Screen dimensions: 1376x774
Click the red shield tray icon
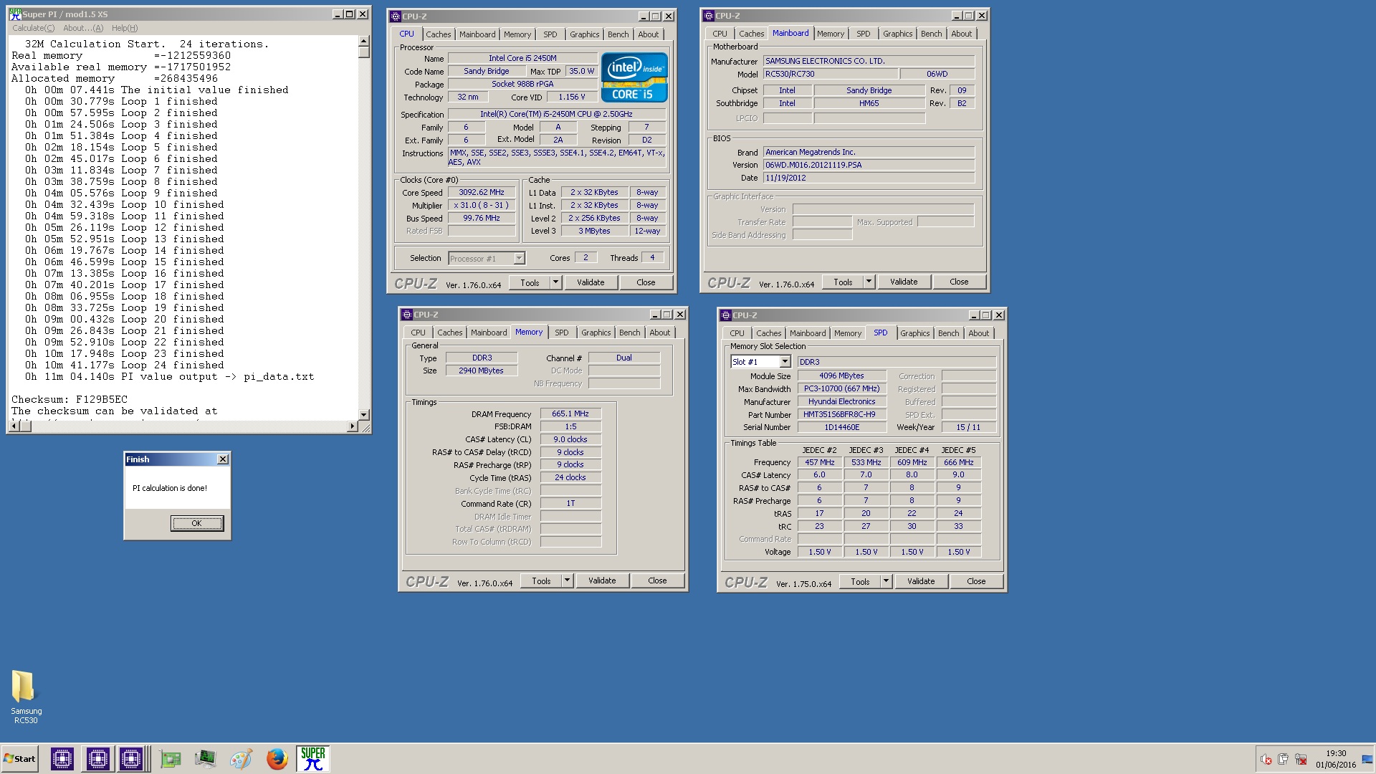1266,759
